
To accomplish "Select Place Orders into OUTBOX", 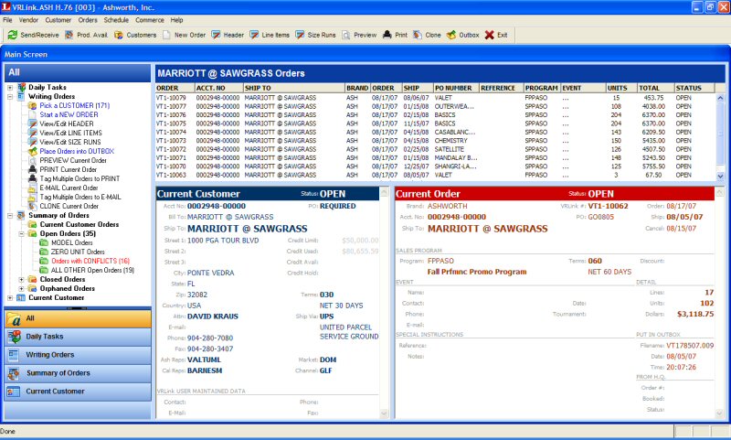I will pyautogui.click(x=77, y=151).
